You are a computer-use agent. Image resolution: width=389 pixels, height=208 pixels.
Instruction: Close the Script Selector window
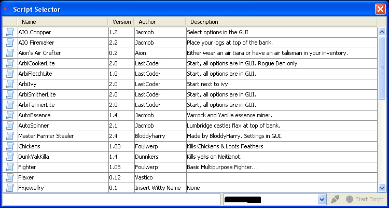[x=380, y=9]
